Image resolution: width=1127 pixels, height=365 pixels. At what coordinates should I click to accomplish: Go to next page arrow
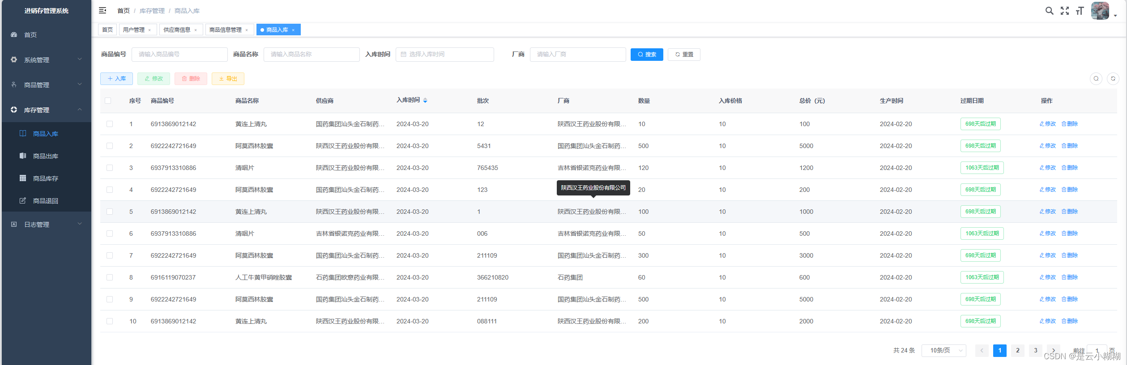coord(1054,351)
